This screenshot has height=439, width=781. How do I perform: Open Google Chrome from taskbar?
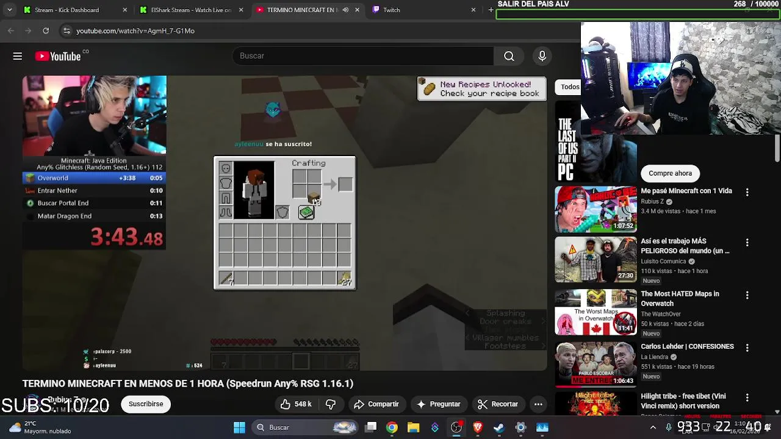pyautogui.click(x=392, y=427)
